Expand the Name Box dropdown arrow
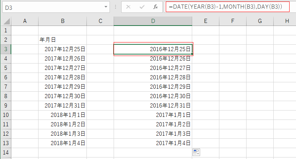Screen dimensions: 296x159 [x=106, y=7]
